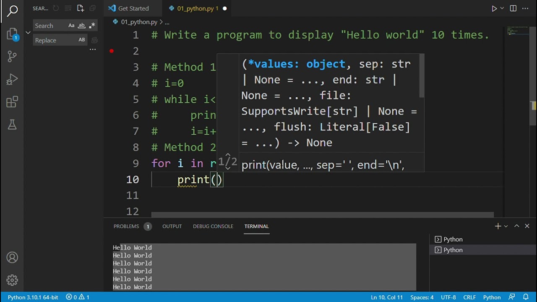Click the feedback icon in status bar
This screenshot has height=302, width=537.
(512, 297)
